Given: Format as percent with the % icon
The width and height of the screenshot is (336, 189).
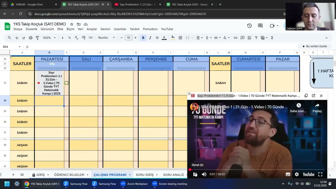Looking at the screenshot, I should click(x=70, y=38).
